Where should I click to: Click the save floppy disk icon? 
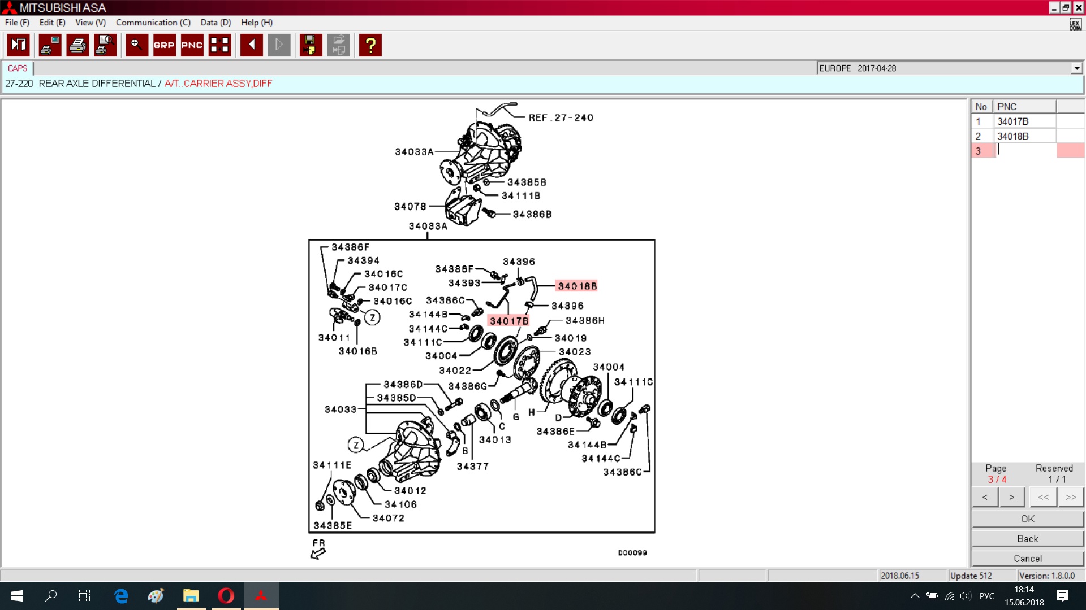point(310,45)
